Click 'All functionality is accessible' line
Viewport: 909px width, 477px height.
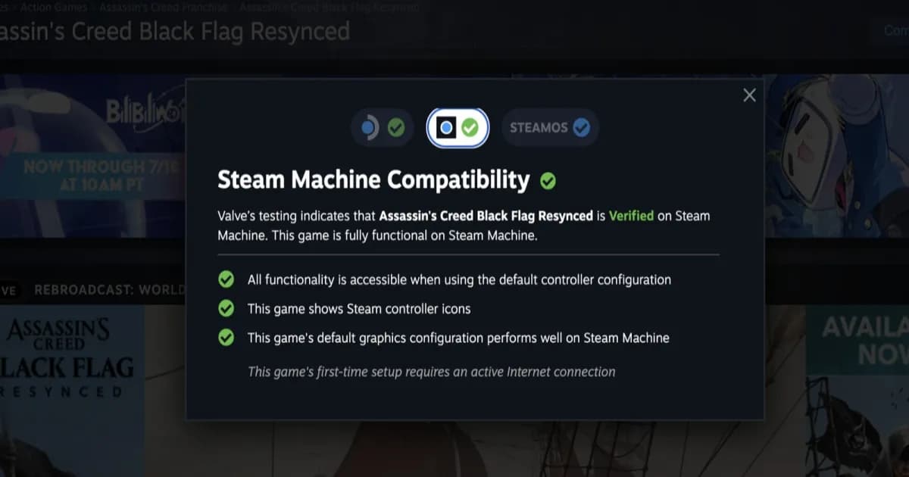(x=459, y=279)
